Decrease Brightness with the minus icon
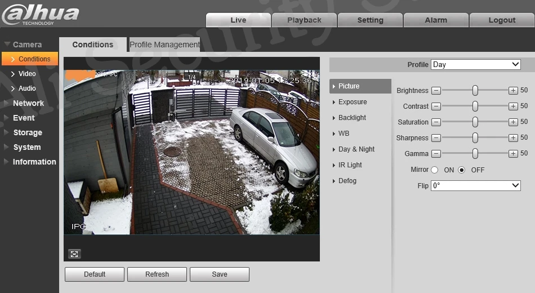535x293 pixels. coord(436,91)
